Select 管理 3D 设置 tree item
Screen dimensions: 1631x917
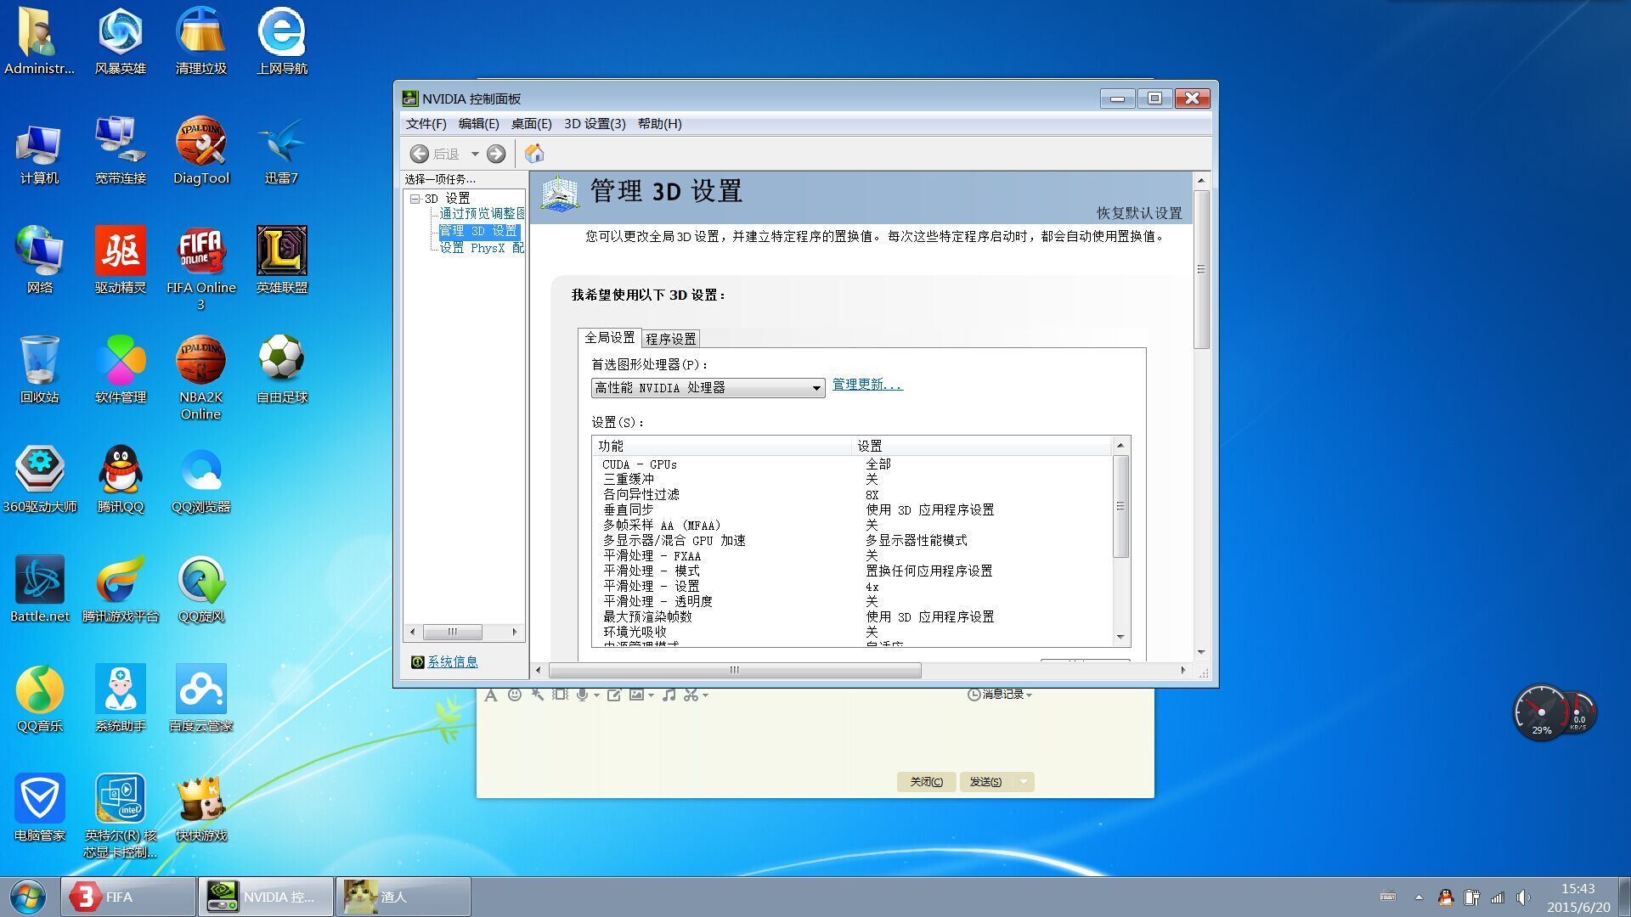point(478,231)
